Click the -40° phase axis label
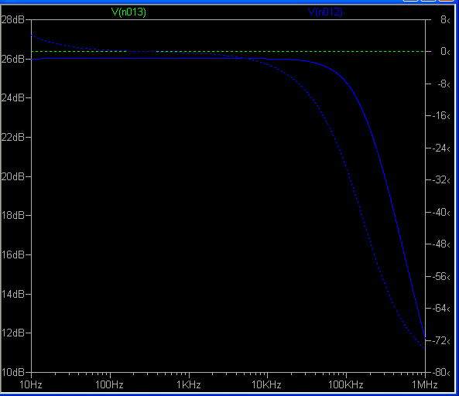This screenshot has height=396, width=459. tap(442, 212)
